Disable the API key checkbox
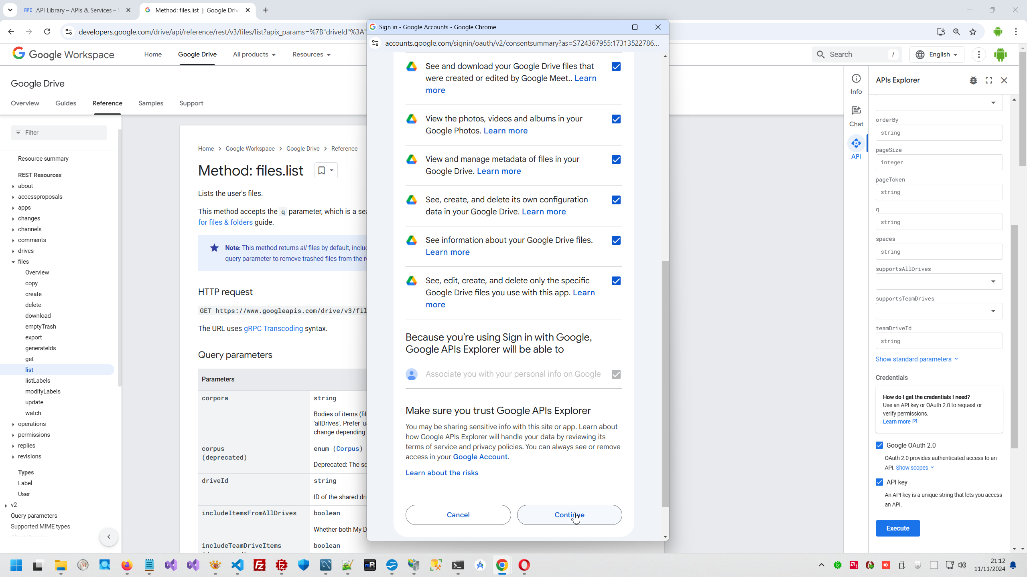The height and width of the screenshot is (577, 1027). click(x=879, y=482)
